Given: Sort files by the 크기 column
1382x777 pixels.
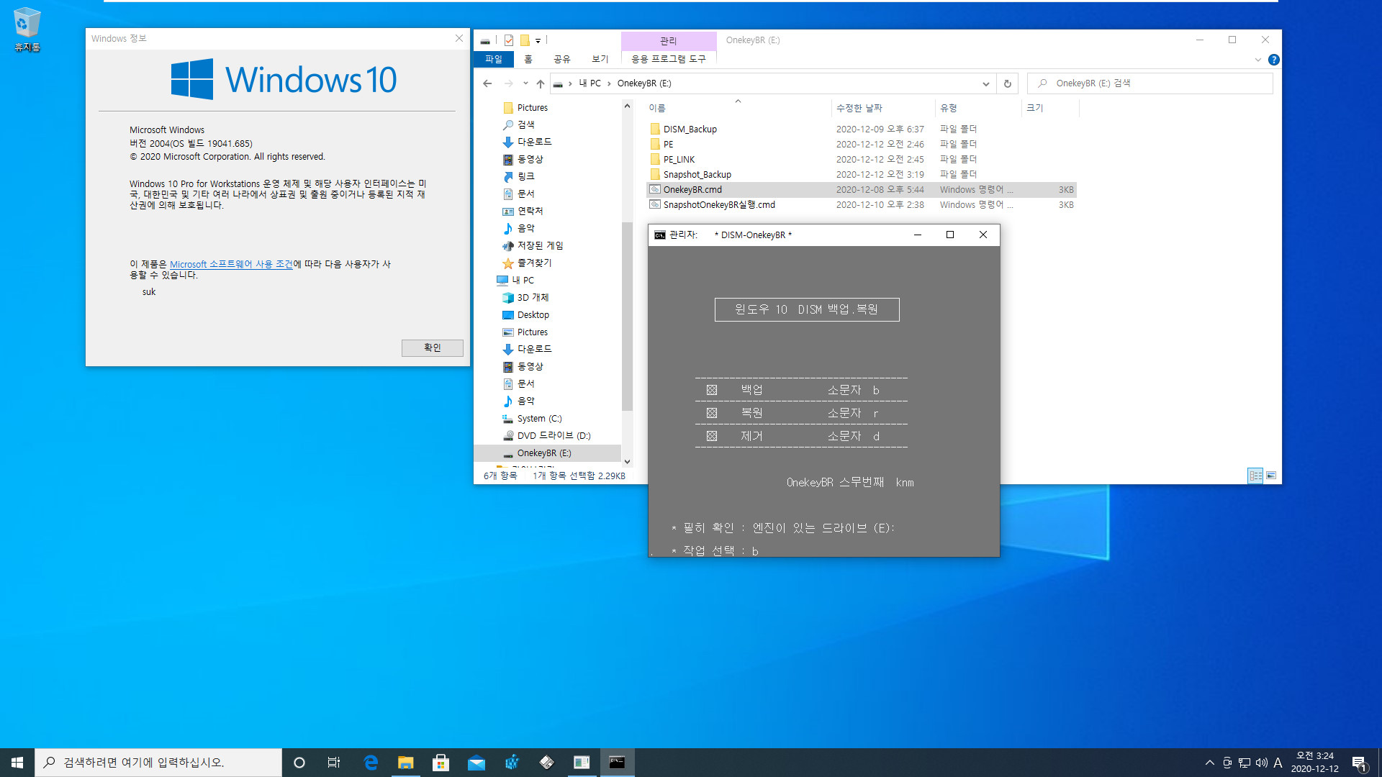Looking at the screenshot, I should click(x=1049, y=108).
